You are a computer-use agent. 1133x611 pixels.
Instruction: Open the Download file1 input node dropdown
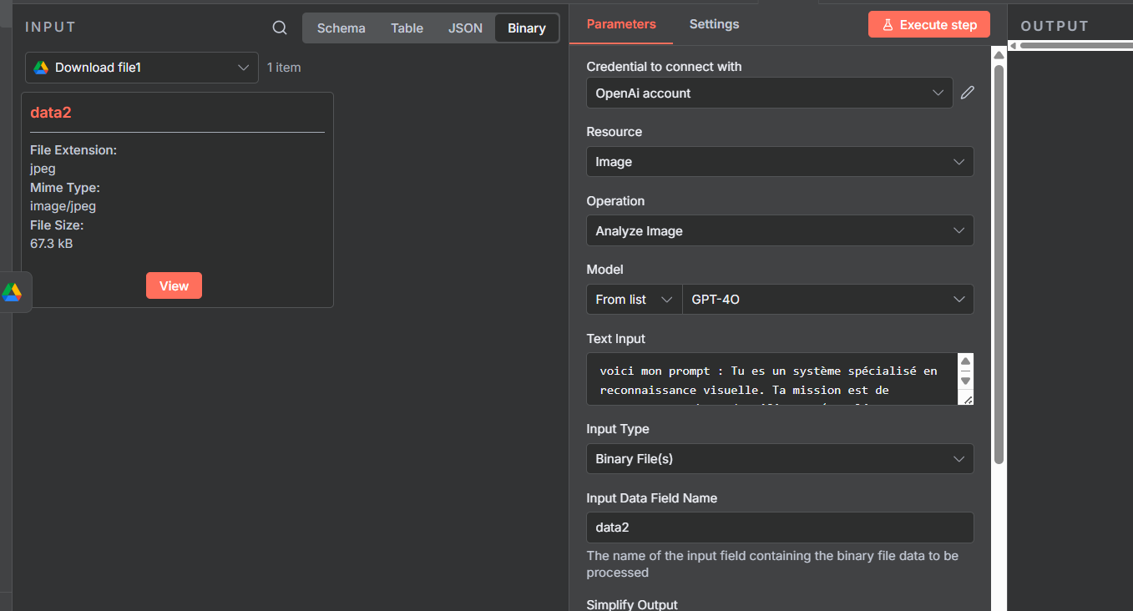click(142, 68)
